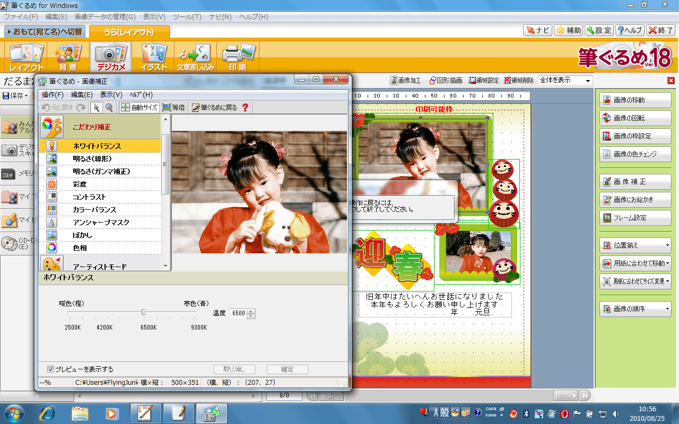Click the 領域削除 region delete tool
The image size is (679, 424).
click(x=519, y=81)
